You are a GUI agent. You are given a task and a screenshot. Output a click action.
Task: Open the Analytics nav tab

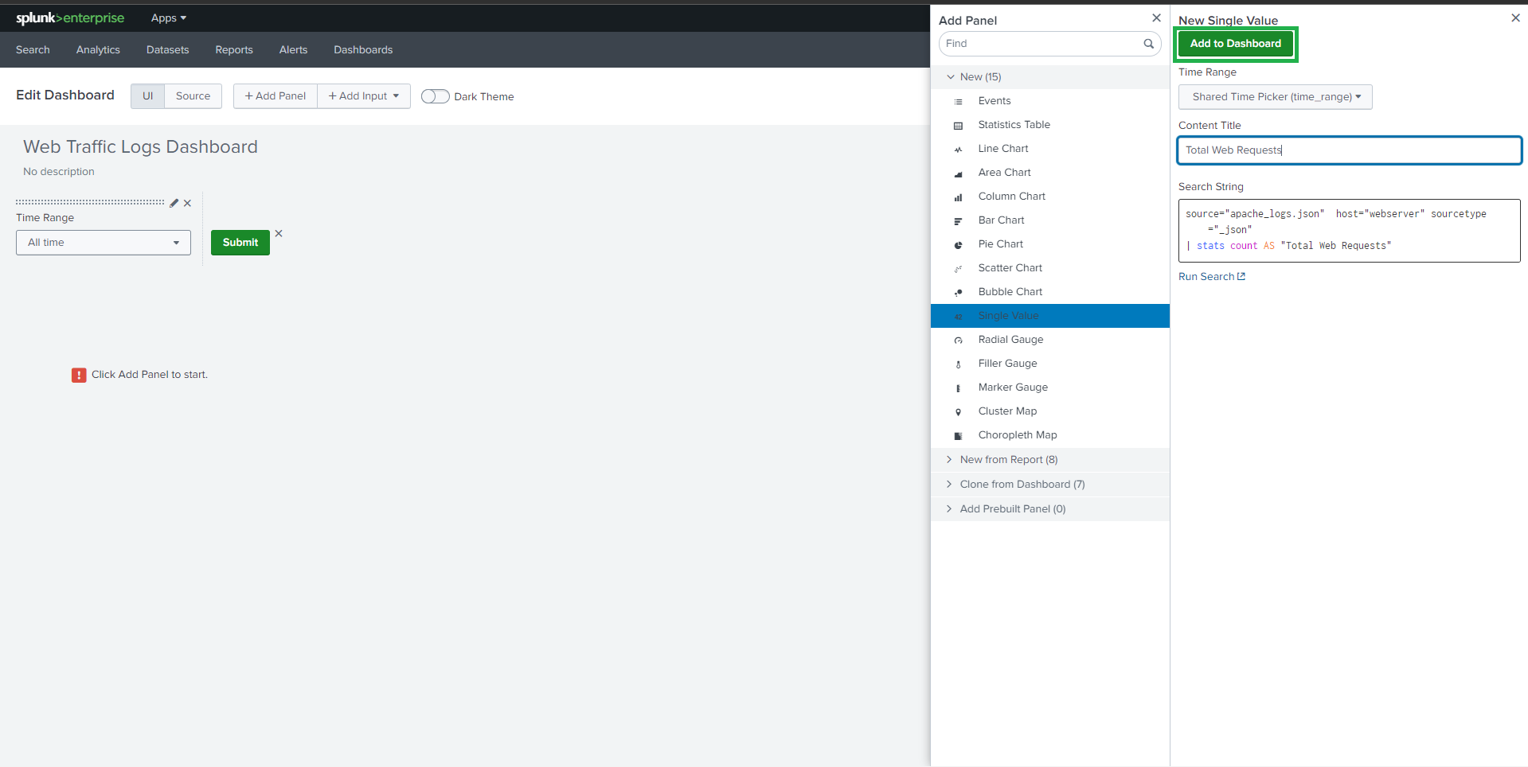pos(98,49)
